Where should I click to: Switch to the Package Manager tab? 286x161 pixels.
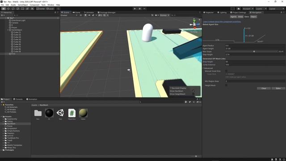tap(106, 13)
